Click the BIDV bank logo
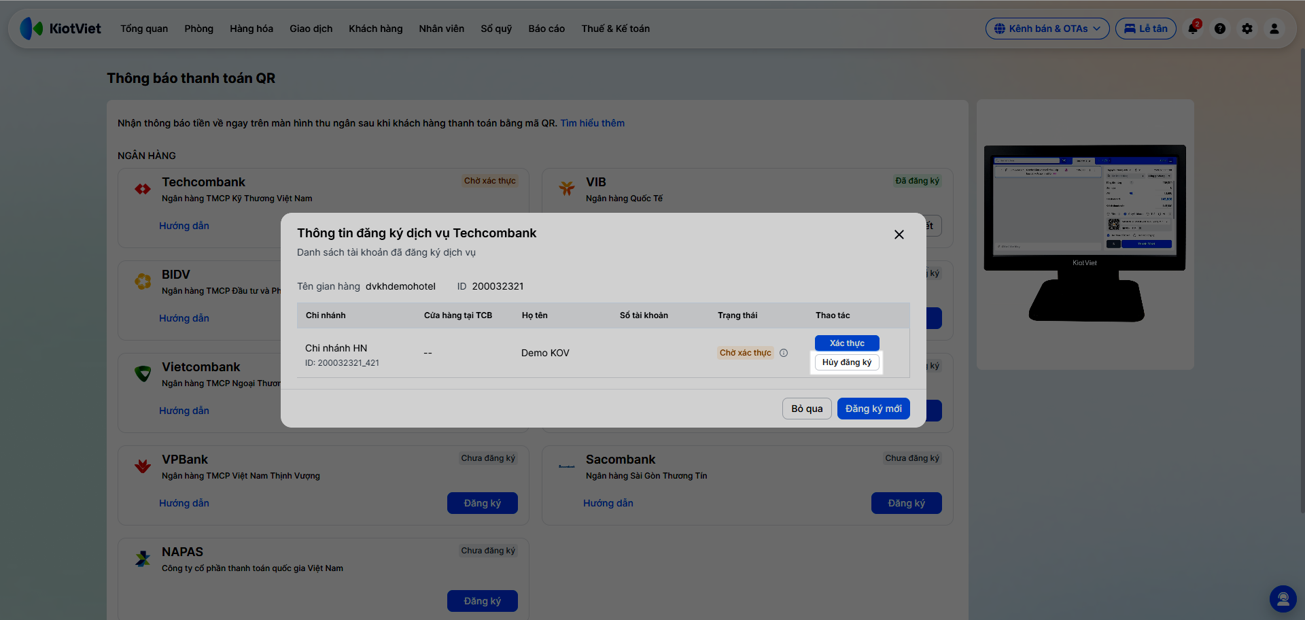 pos(143,281)
